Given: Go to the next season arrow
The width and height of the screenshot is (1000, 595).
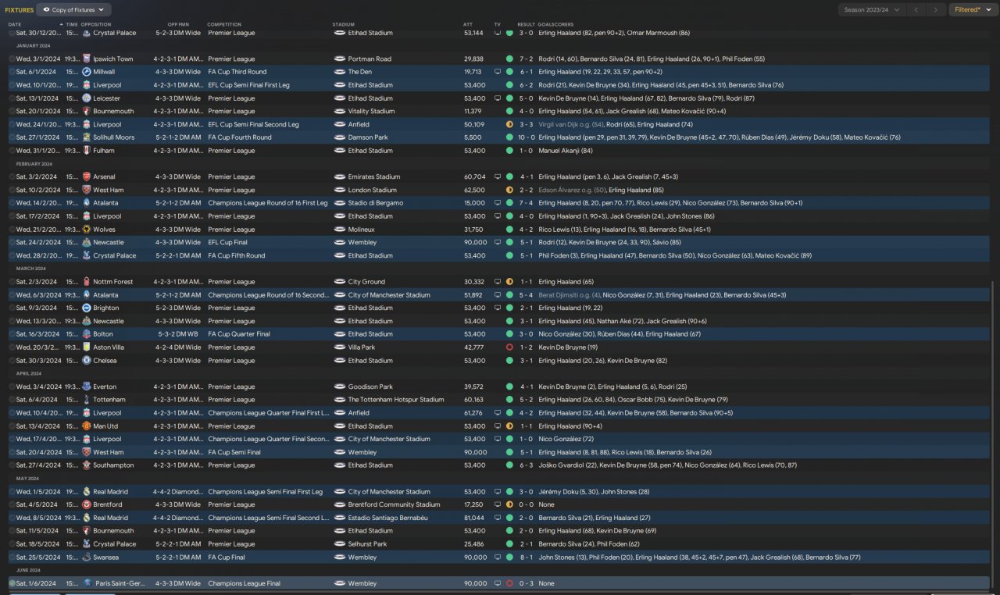Looking at the screenshot, I should point(937,10).
